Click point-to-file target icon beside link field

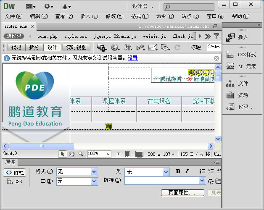(211, 181)
